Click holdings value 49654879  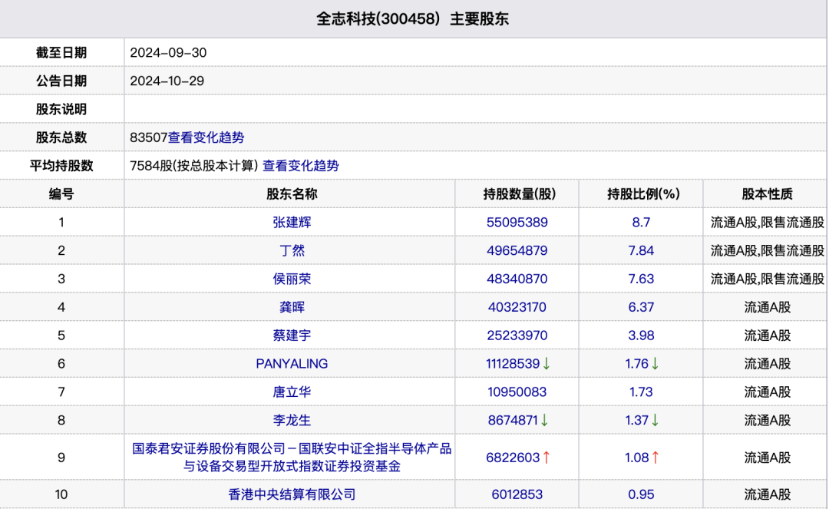click(x=517, y=250)
